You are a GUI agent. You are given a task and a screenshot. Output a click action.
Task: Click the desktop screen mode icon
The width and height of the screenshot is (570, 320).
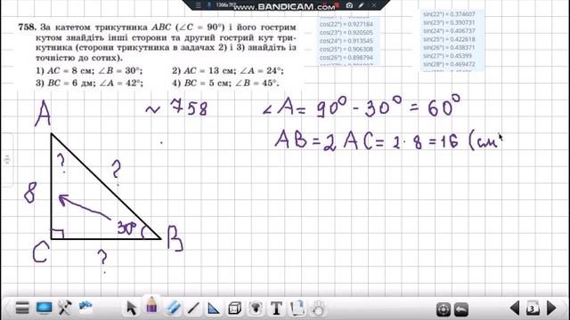(44, 308)
